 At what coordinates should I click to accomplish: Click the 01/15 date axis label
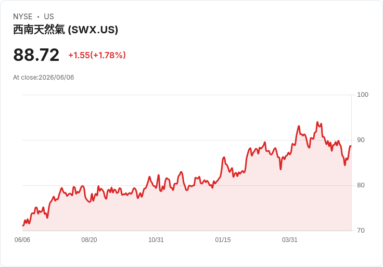coord(223,239)
